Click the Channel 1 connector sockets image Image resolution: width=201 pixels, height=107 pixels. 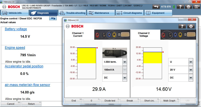pyautogui.click(x=112, y=34)
